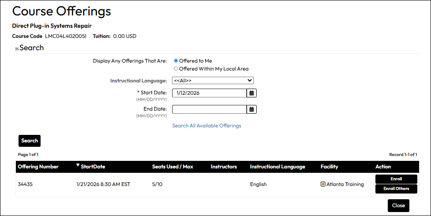Open the Start Date calendar picker
The height and width of the screenshot is (216, 431).
click(x=251, y=93)
